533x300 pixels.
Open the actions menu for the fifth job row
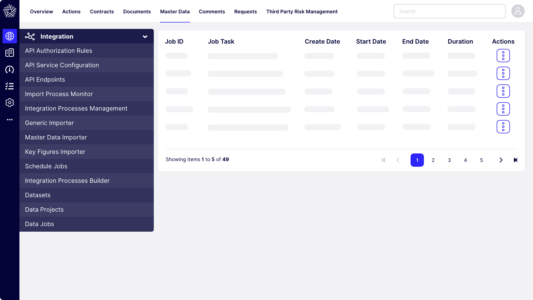[503, 127]
